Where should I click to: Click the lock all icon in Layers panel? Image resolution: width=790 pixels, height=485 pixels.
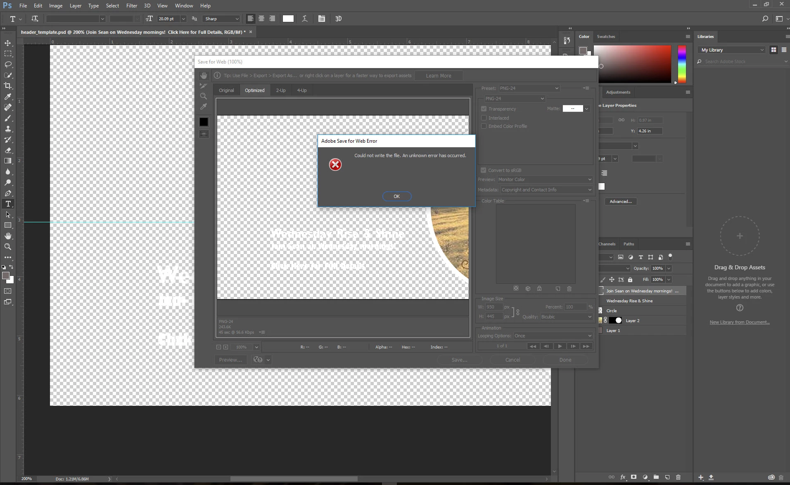click(x=630, y=280)
